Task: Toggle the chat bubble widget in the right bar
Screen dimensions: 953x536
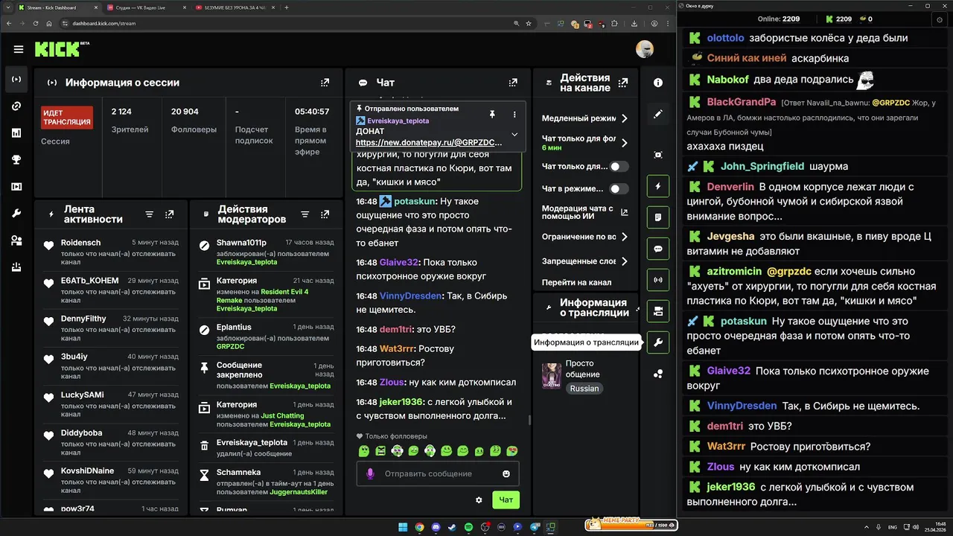Action: pyautogui.click(x=658, y=249)
